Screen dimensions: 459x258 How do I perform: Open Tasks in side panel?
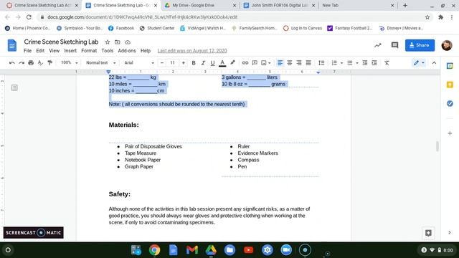tap(450, 103)
